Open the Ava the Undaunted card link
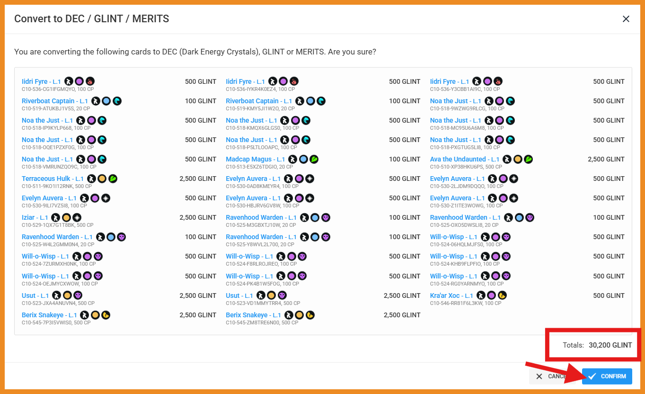This screenshot has height=394, width=645. pyautogui.click(x=458, y=160)
